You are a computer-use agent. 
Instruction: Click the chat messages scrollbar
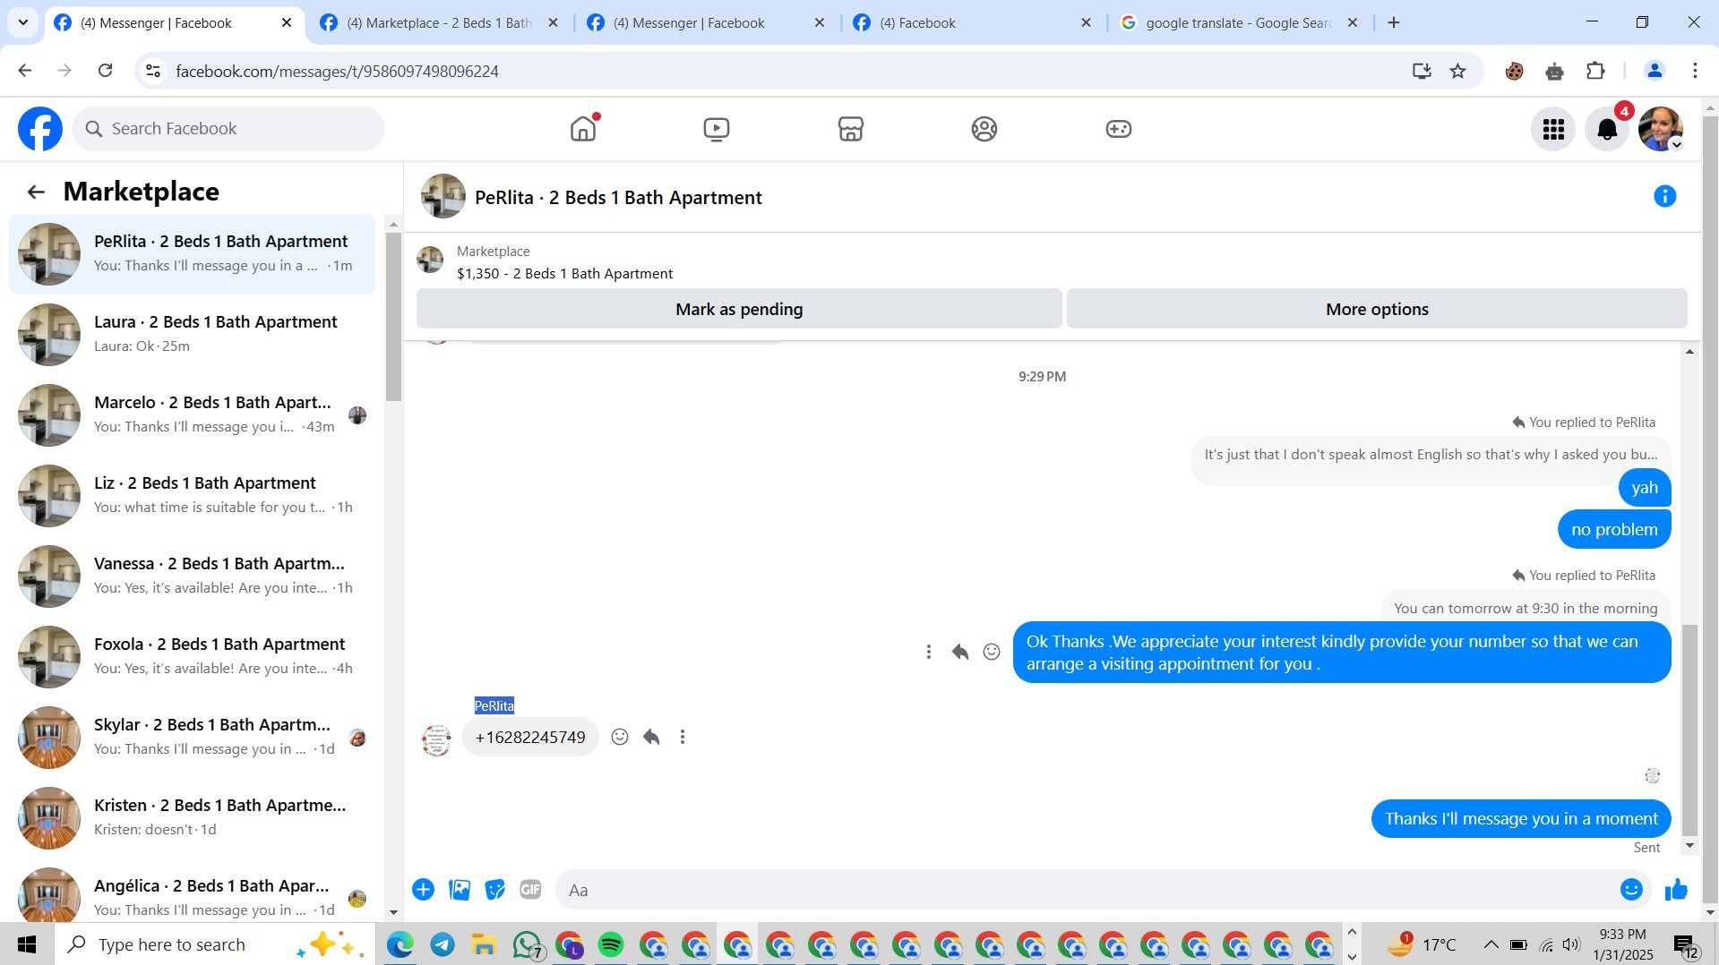click(1689, 730)
